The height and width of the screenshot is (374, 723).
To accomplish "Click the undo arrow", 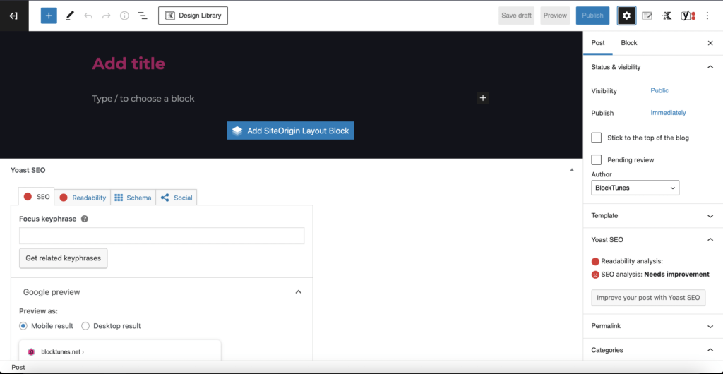I will click(88, 16).
